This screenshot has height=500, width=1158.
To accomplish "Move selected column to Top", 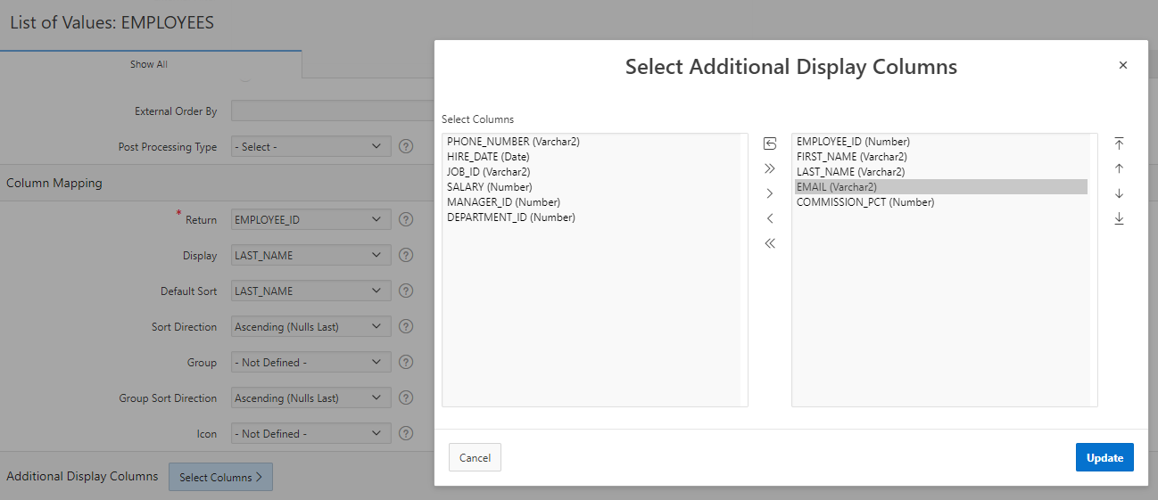I will coord(1120,143).
